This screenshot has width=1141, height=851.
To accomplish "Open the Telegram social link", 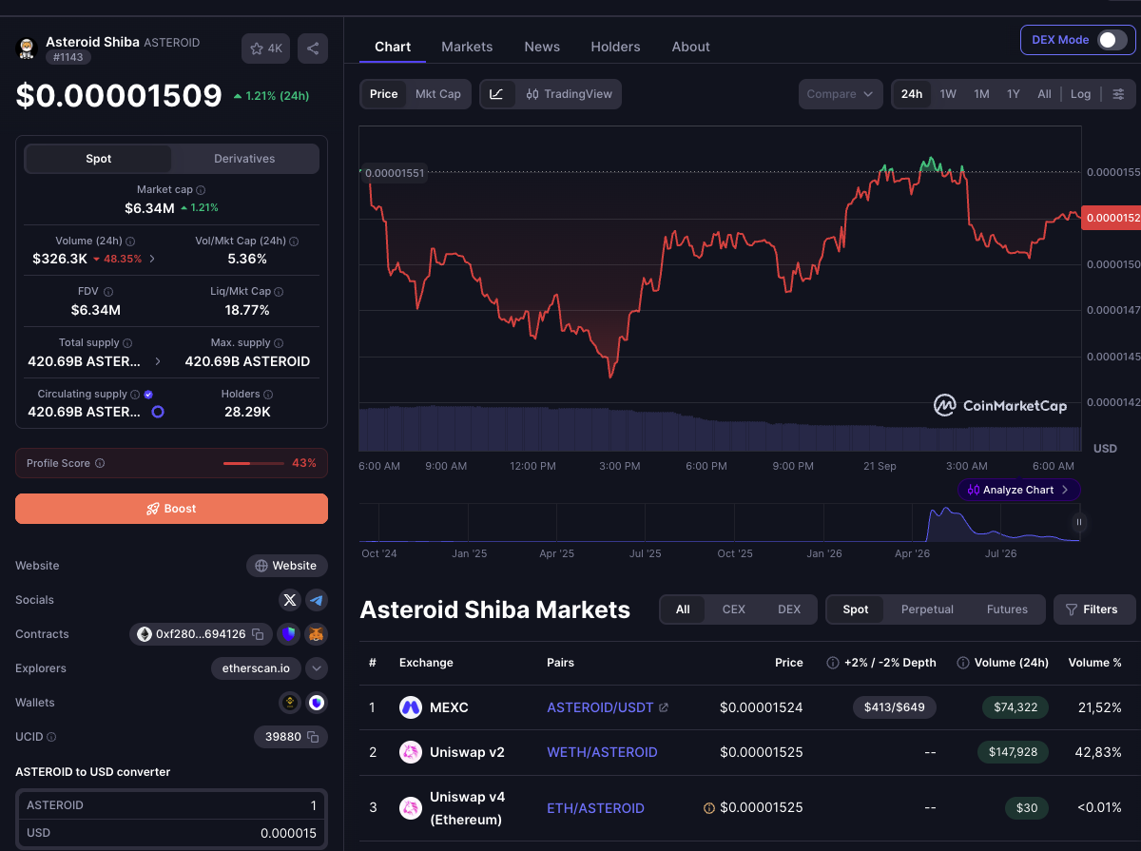I will (x=317, y=600).
